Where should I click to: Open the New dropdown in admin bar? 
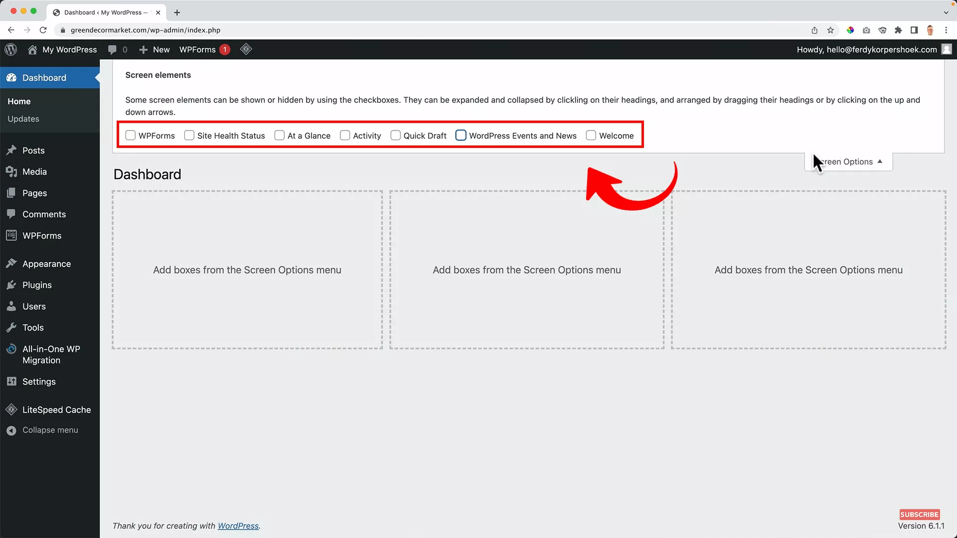pos(155,49)
